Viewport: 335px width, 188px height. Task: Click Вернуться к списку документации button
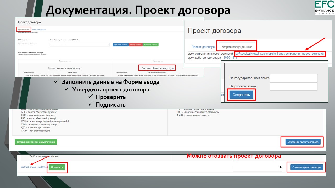point(36,142)
